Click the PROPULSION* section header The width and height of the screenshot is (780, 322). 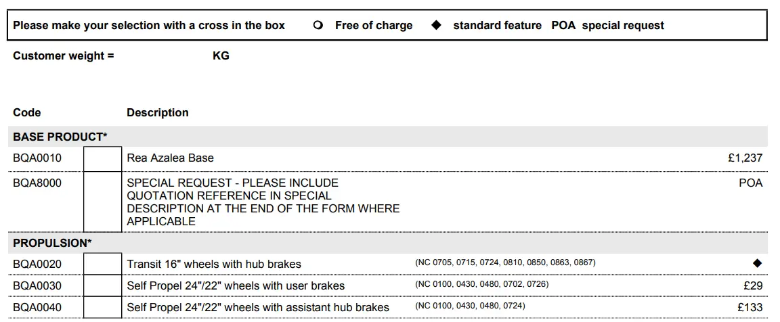pyautogui.click(x=52, y=243)
